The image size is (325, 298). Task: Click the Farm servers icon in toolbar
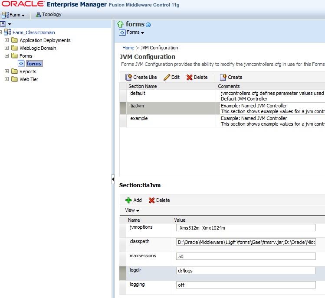point(5,15)
